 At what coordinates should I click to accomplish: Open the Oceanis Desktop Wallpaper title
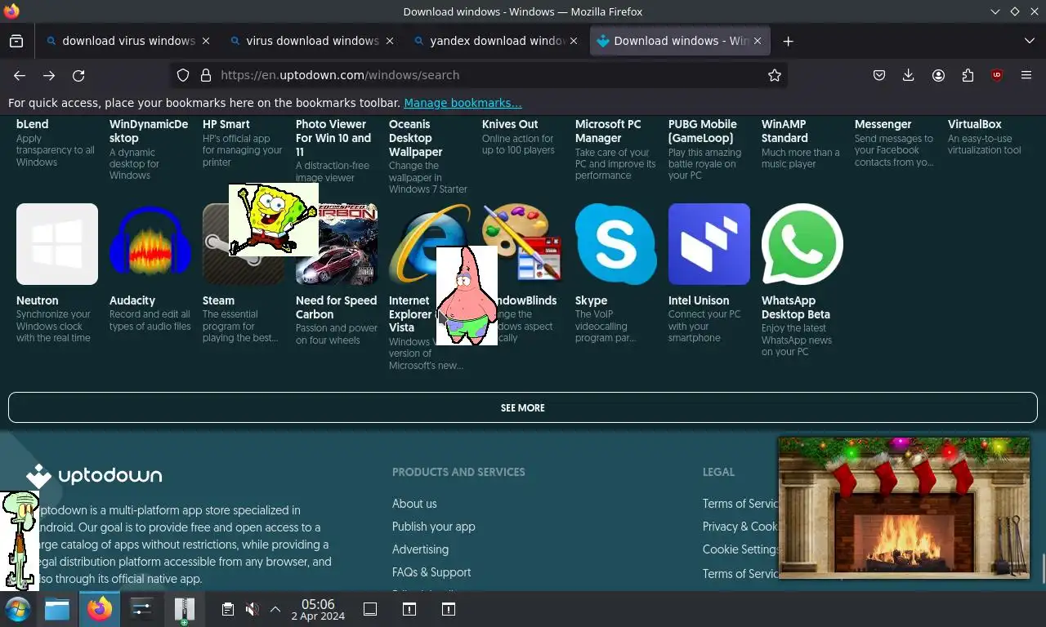[x=416, y=138]
